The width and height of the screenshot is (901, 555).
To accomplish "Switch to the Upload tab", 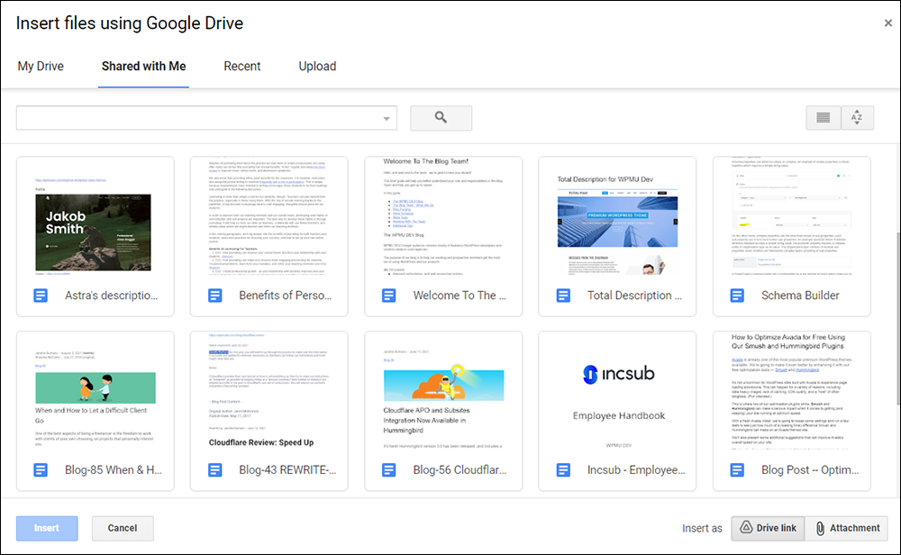I will [317, 67].
